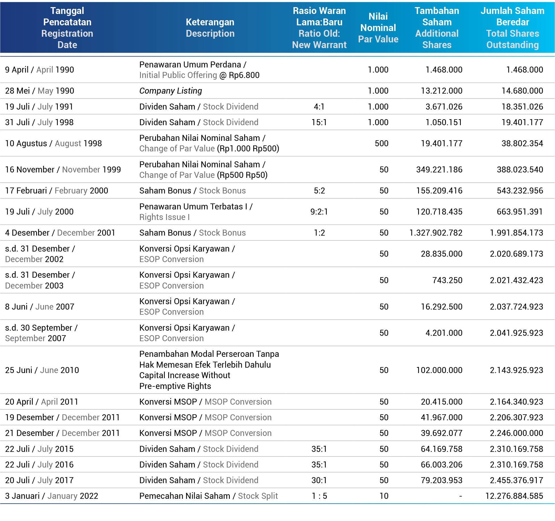
Task: Click the Rasio Waran Lama:Baru header
Action: [319, 28]
